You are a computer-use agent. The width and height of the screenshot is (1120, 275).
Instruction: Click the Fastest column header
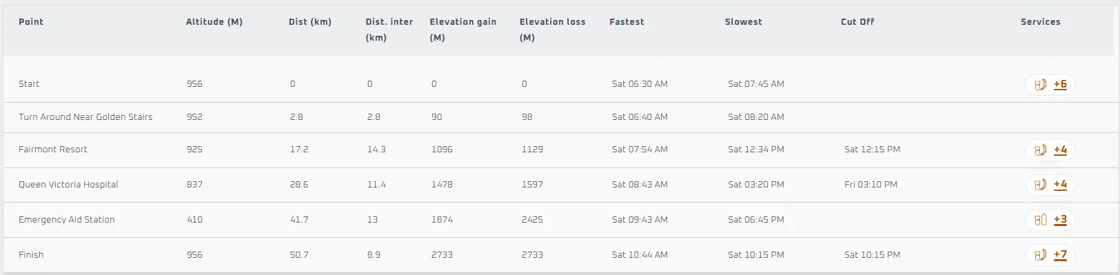click(x=627, y=22)
